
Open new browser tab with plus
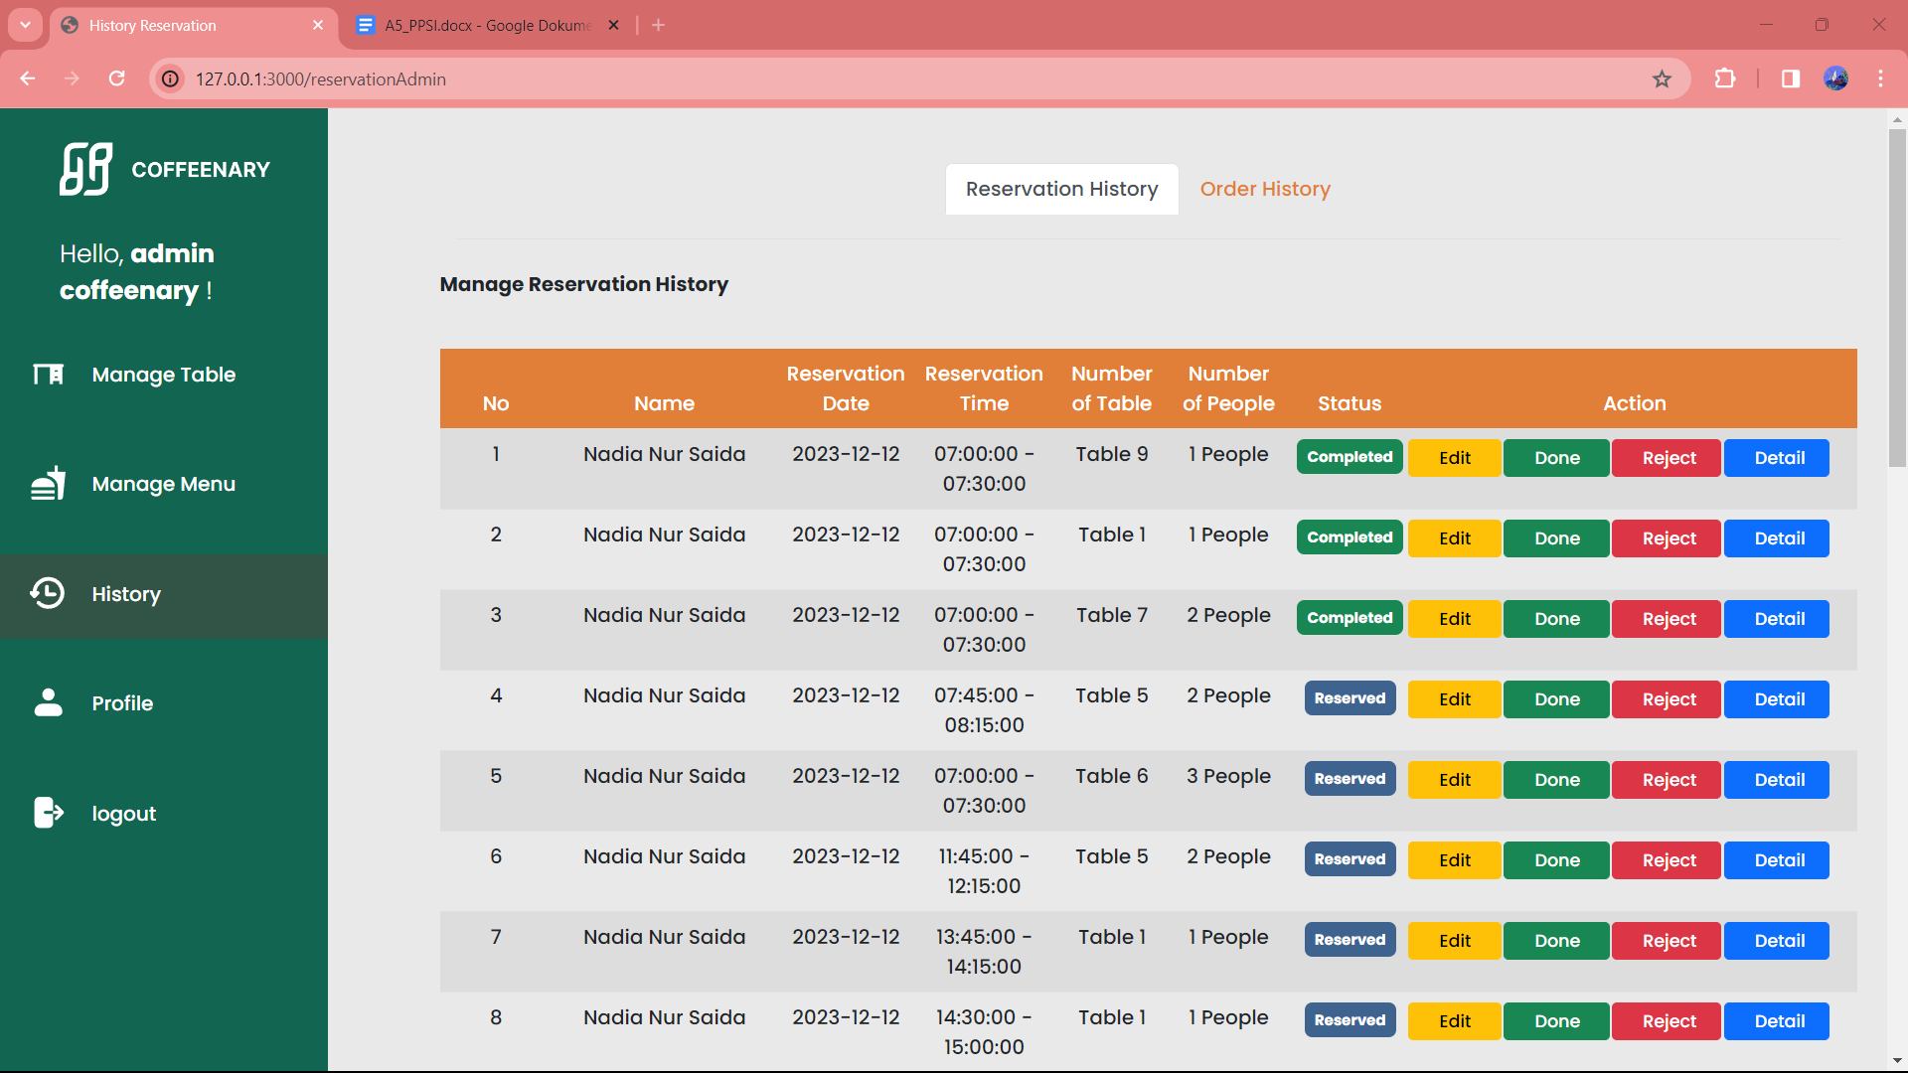pyautogui.click(x=658, y=25)
